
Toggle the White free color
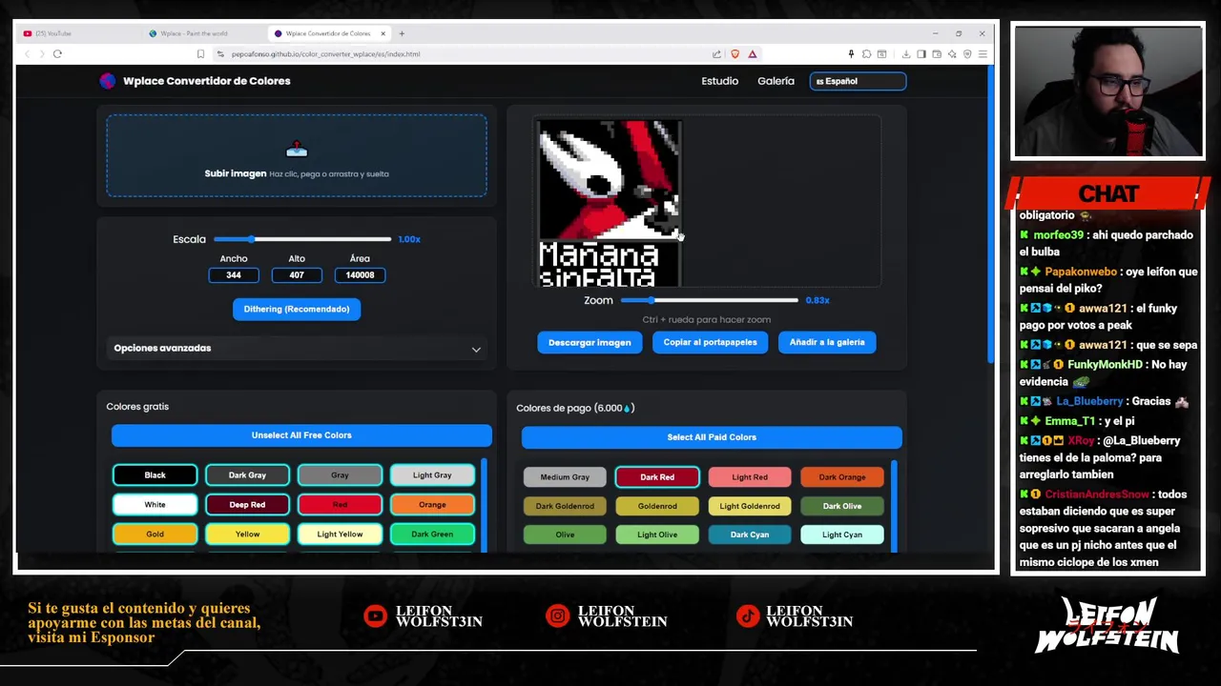tap(155, 505)
